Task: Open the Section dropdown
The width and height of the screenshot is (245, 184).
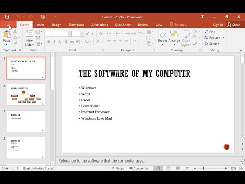Action: [x=39, y=44]
